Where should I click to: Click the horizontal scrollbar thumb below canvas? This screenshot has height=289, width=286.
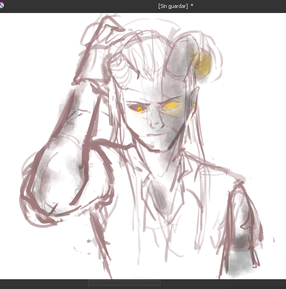coord(124,282)
